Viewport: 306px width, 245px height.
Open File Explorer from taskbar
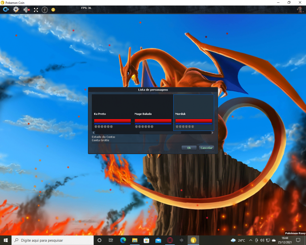pyautogui.click(x=135, y=240)
